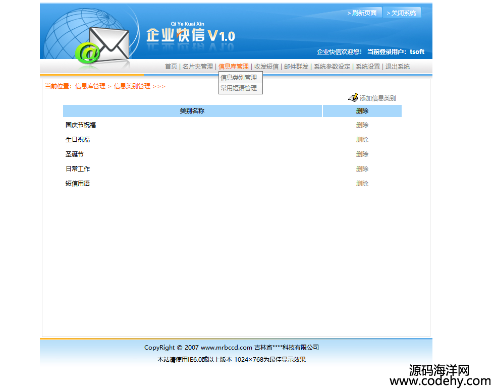Click 国庆节祝福 category name
This screenshot has width=493, height=391.
(x=81, y=125)
